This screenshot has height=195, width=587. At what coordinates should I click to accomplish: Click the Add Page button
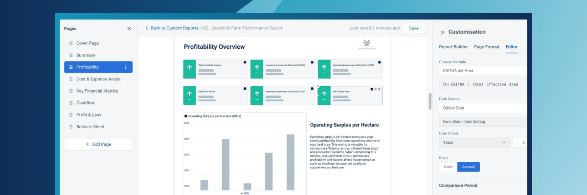click(98, 144)
